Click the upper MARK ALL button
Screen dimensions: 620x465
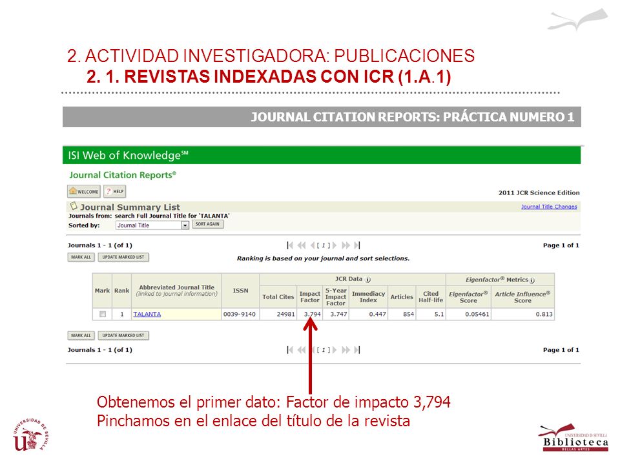[81, 258]
